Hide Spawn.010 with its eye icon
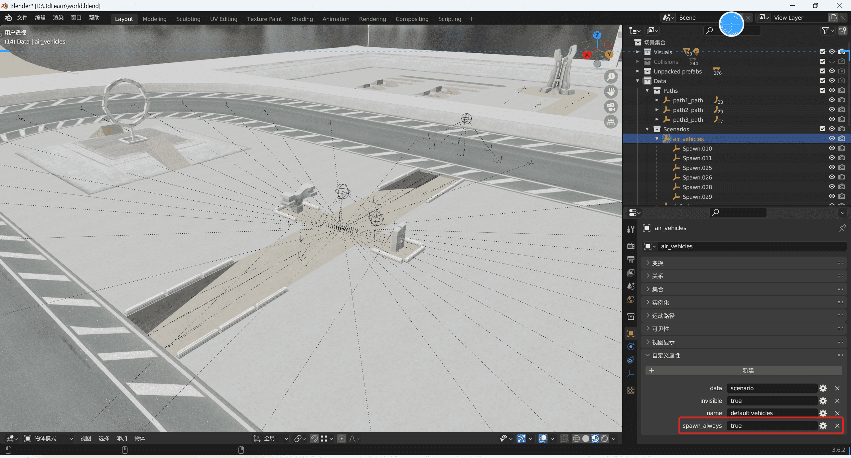The width and height of the screenshot is (851, 458). coord(832,148)
